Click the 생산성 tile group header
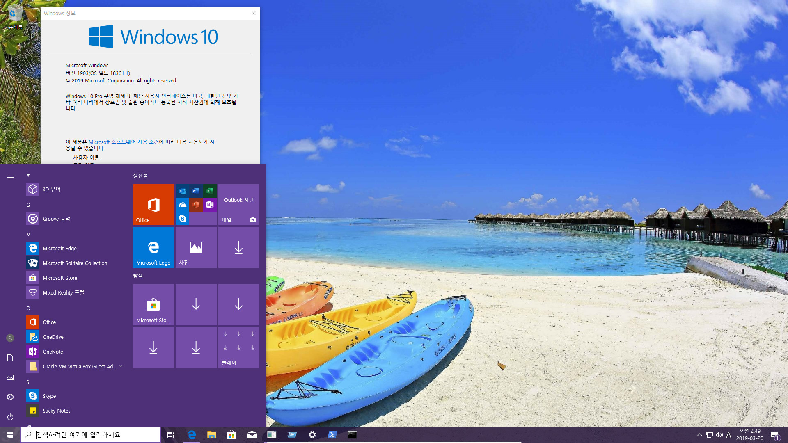The image size is (788, 443). point(140,176)
